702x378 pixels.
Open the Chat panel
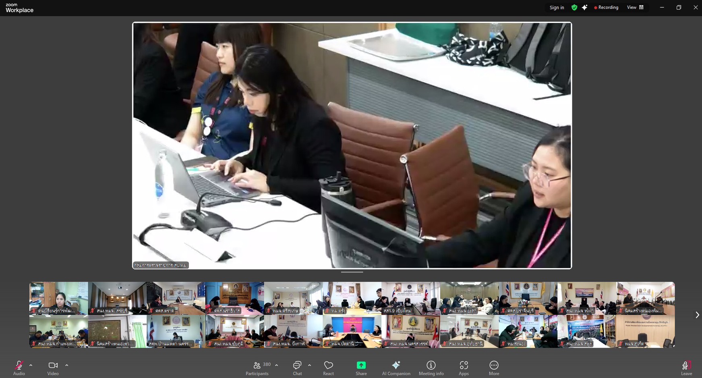(x=297, y=368)
